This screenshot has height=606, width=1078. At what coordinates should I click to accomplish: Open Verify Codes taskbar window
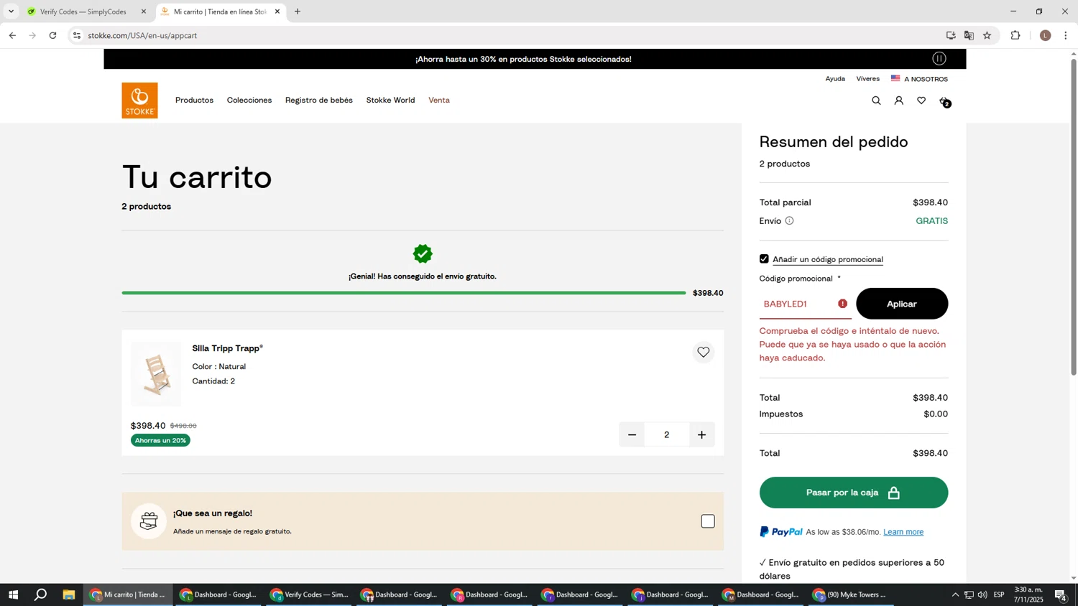(310, 595)
